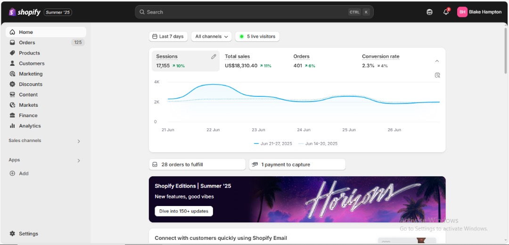Open the Summer '25 edition badge
Image resolution: width=509 pixels, height=245 pixels.
pyautogui.click(x=58, y=12)
